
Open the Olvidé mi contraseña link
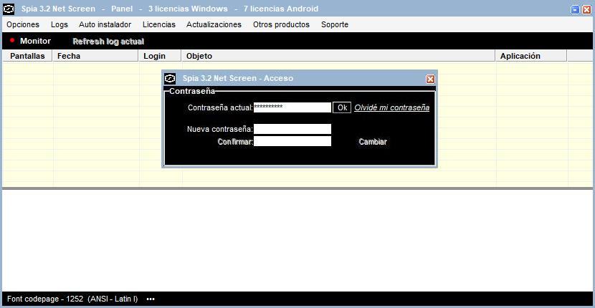tap(392, 107)
